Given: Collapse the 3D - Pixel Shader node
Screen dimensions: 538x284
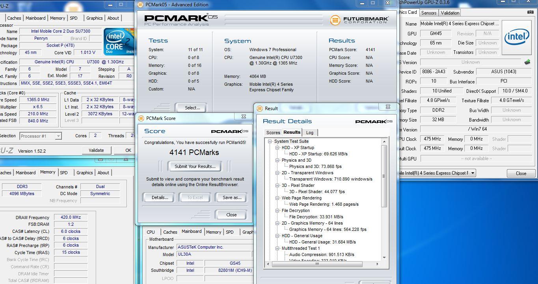Looking at the screenshot, I should click(277, 185).
